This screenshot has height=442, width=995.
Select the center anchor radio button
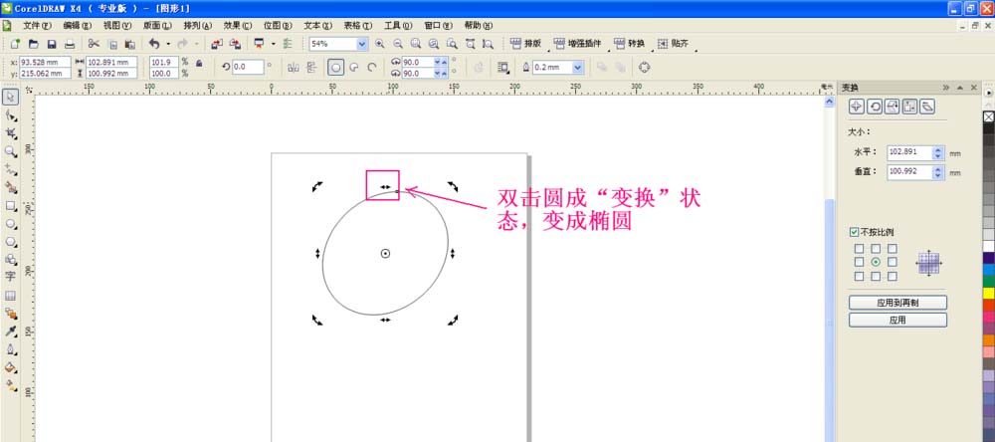pyautogui.click(x=876, y=262)
